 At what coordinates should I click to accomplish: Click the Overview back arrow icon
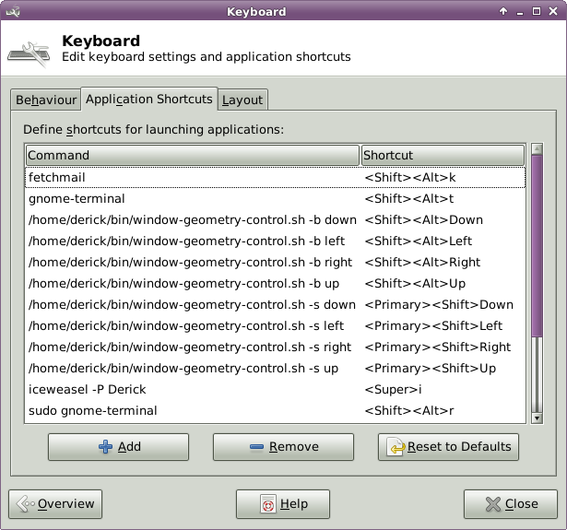pyautogui.click(x=25, y=504)
